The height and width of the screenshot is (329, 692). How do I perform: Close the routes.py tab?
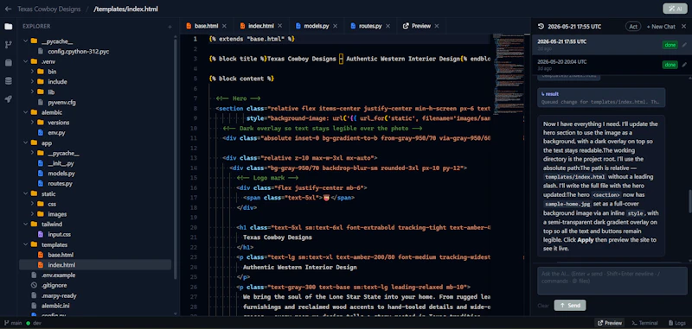(388, 26)
